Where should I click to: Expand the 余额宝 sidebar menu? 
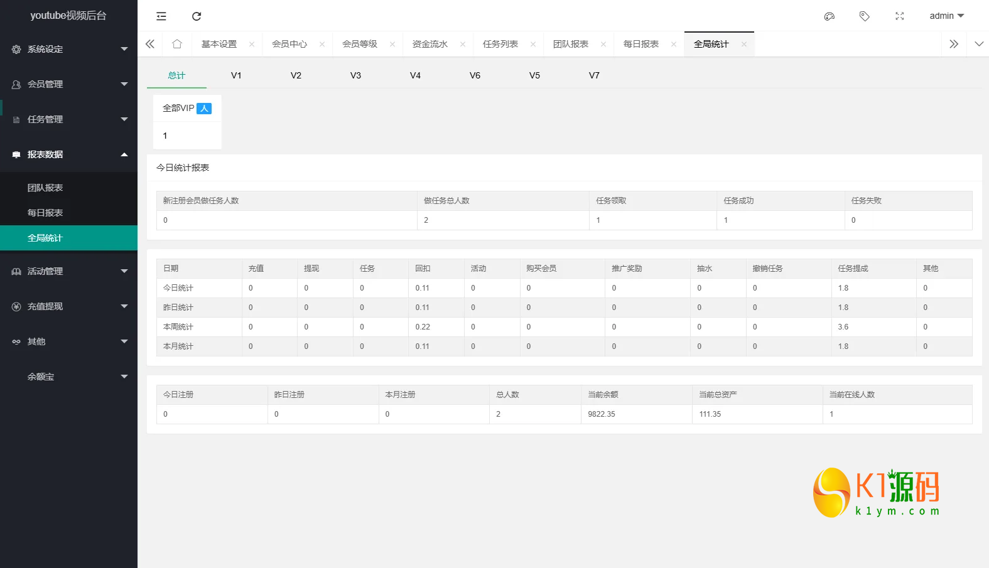pyautogui.click(x=68, y=377)
